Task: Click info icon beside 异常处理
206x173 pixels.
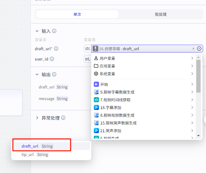Action: pyautogui.click(x=63, y=118)
